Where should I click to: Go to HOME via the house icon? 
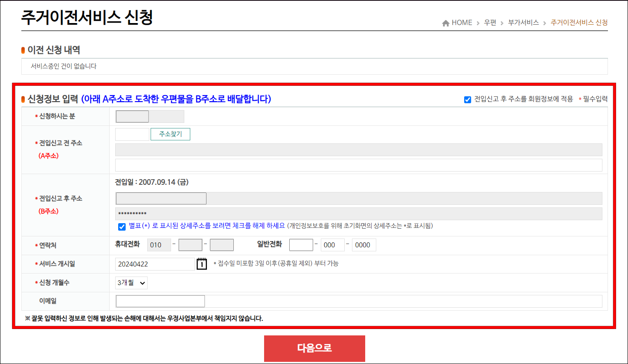446,23
